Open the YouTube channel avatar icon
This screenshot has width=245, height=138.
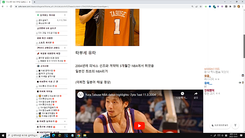(x=81, y=95)
